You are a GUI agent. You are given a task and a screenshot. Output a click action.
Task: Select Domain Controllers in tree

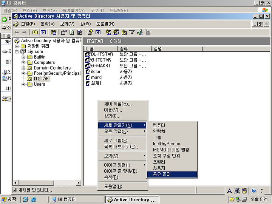tap(52, 68)
